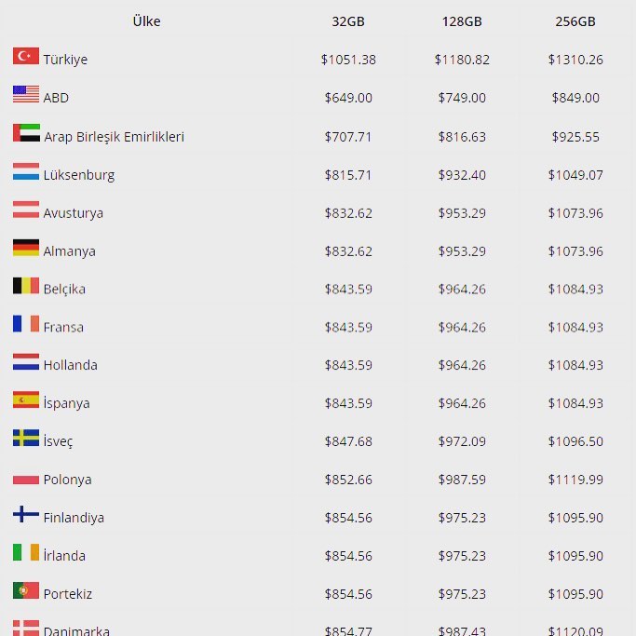Click the Luxembourg flag icon
Image resolution: width=636 pixels, height=636 pixels.
coord(26,171)
